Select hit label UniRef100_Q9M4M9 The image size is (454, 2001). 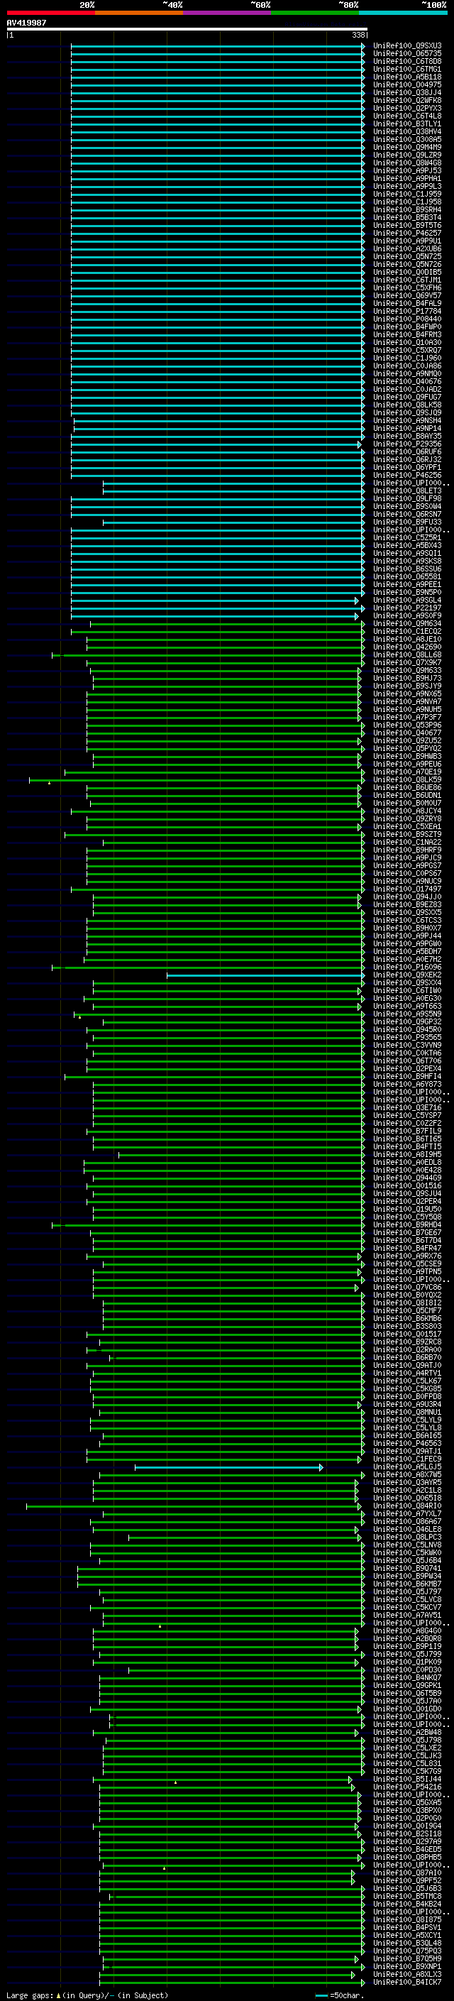click(407, 147)
